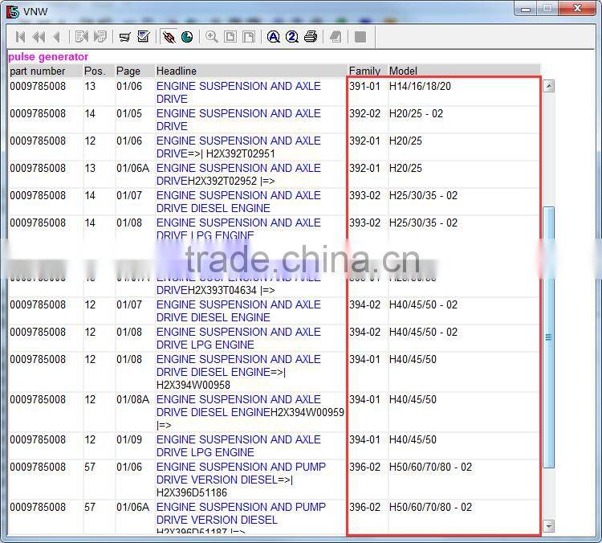Select page cell '01/09'

[x=129, y=439]
